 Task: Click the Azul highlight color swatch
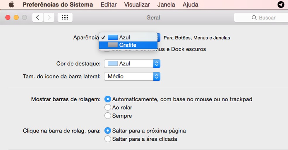tap(113, 63)
